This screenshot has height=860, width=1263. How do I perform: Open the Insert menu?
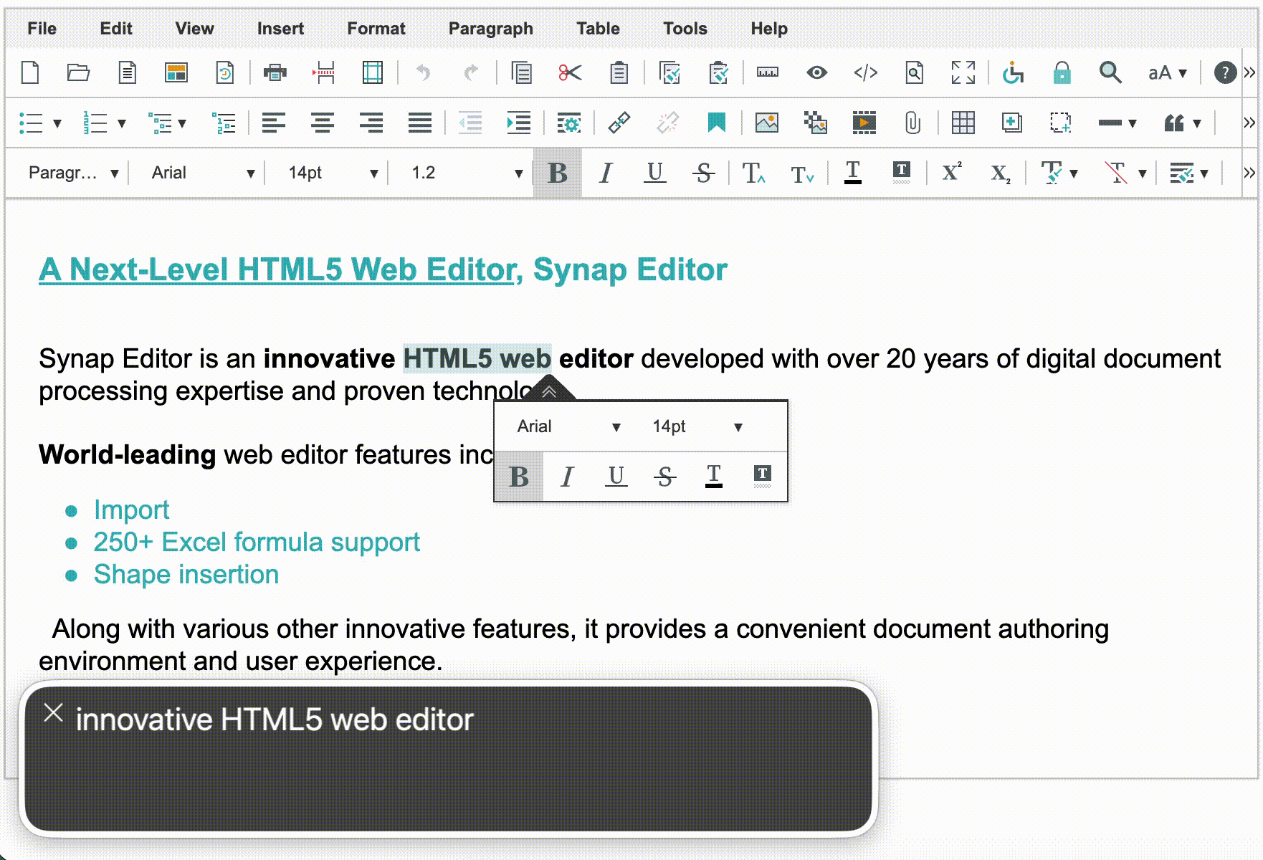[x=280, y=29]
